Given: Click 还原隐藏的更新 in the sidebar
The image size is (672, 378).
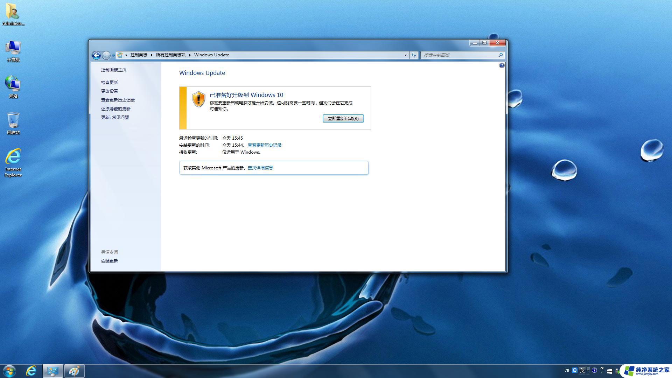Looking at the screenshot, I should point(116,109).
